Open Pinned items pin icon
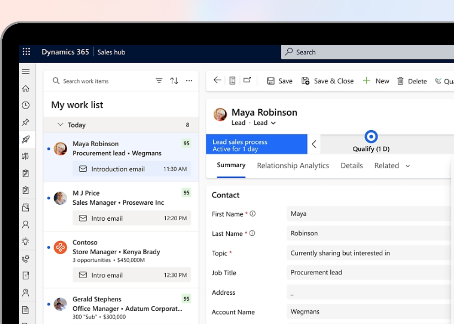Viewport: 454px width, 324px height. [x=26, y=122]
